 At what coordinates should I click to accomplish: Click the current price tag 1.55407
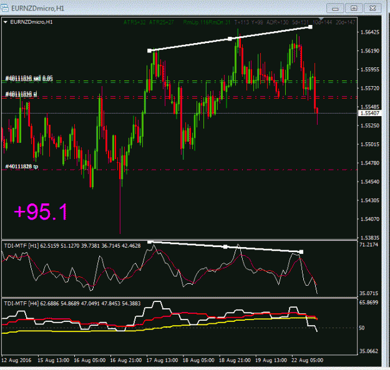pyautogui.click(x=370, y=113)
